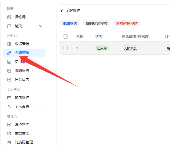170x146 pixels.
Task: Click the 添加令牌 button
Action: (x=70, y=23)
